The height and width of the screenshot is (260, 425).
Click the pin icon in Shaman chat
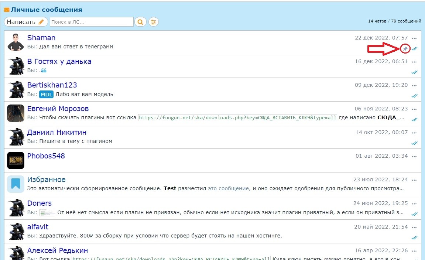click(405, 49)
